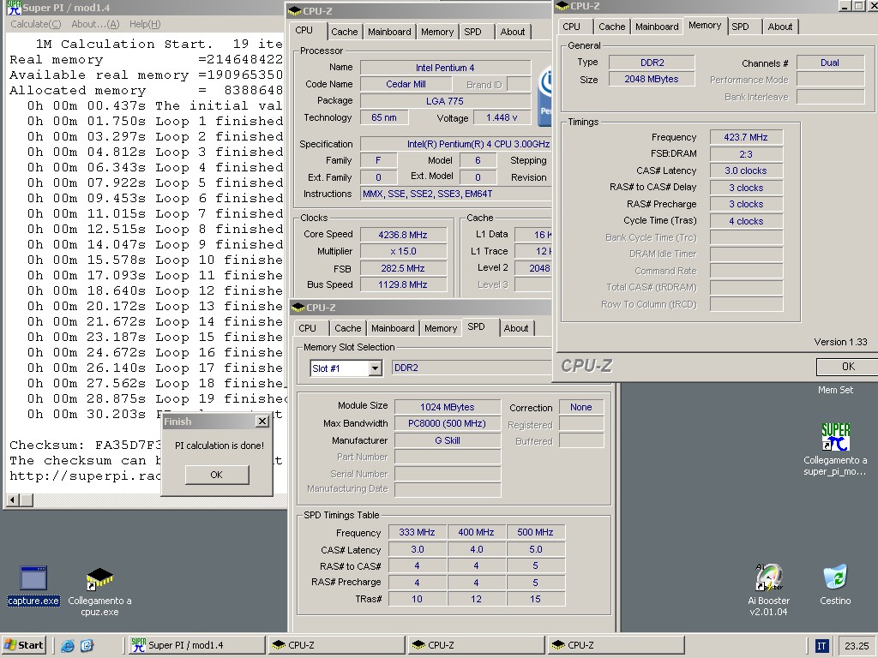
Task: Open the Windows Start menu
Action: pos(23,645)
